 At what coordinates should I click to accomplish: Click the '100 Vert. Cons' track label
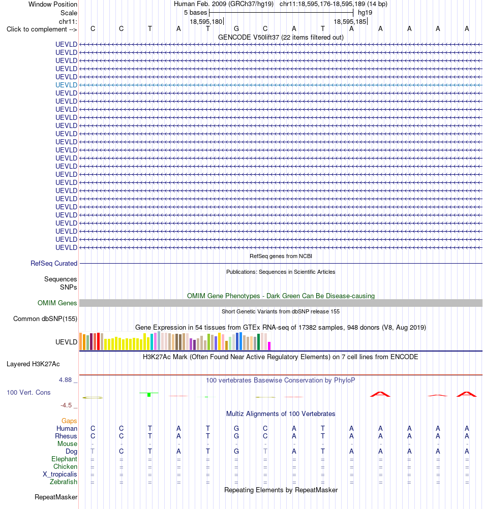[x=28, y=393]
